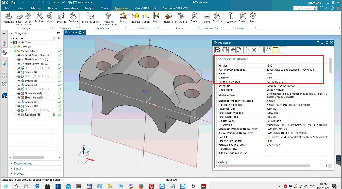Screen dimensions: 342x189
Task: Launch the Mold application
Action: tap(207, 18)
